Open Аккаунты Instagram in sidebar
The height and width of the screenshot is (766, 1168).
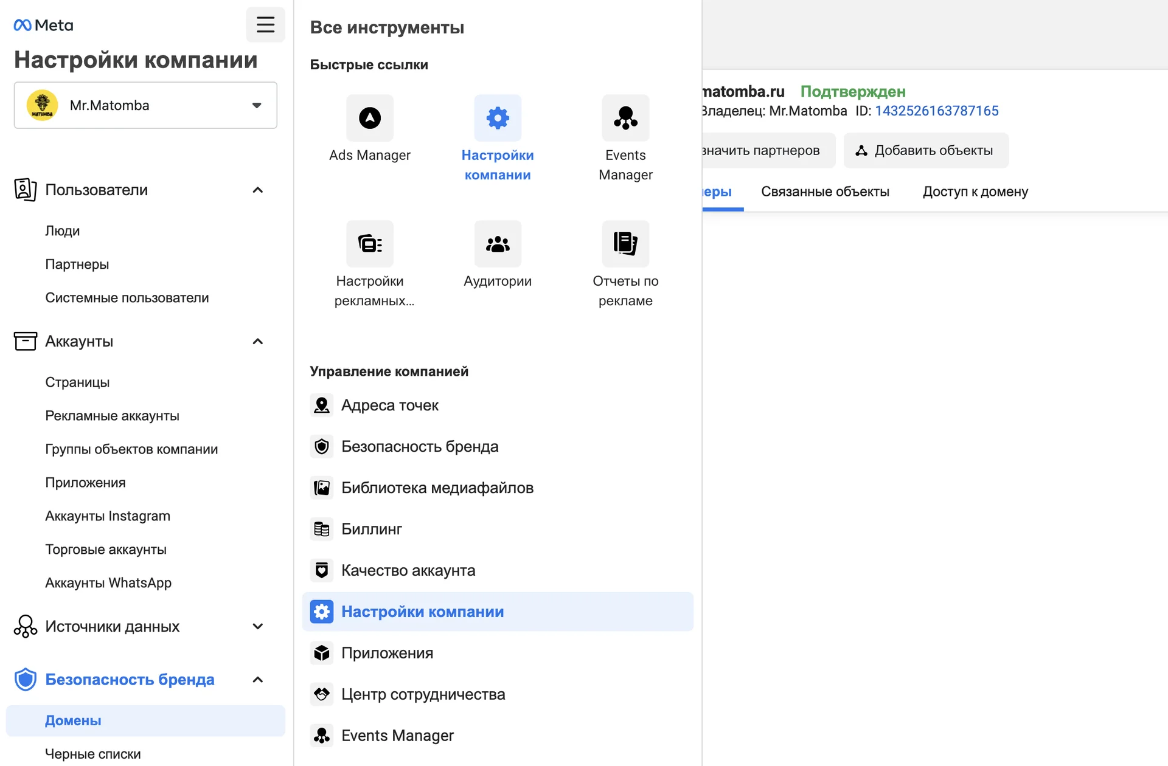tap(108, 516)
